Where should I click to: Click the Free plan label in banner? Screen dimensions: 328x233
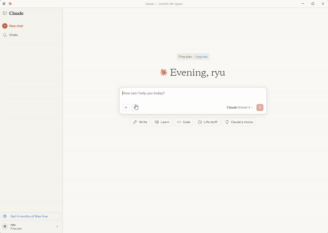point(185,57)
